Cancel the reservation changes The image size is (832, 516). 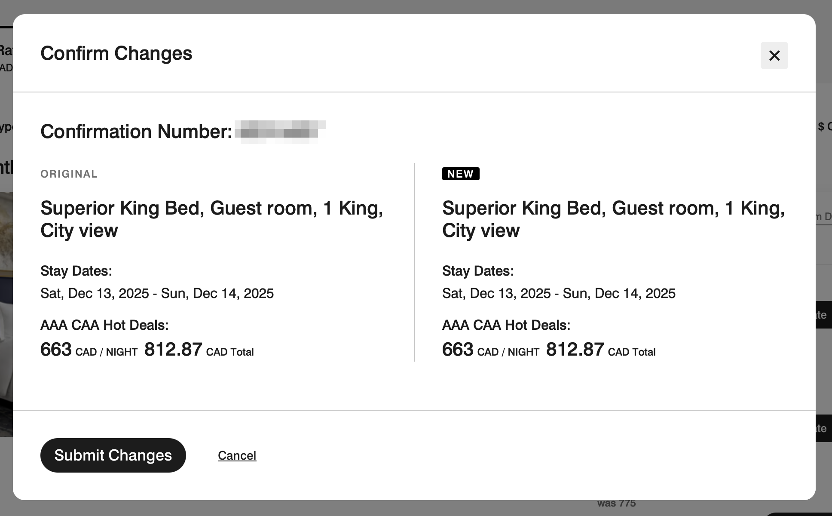point(237,455)
